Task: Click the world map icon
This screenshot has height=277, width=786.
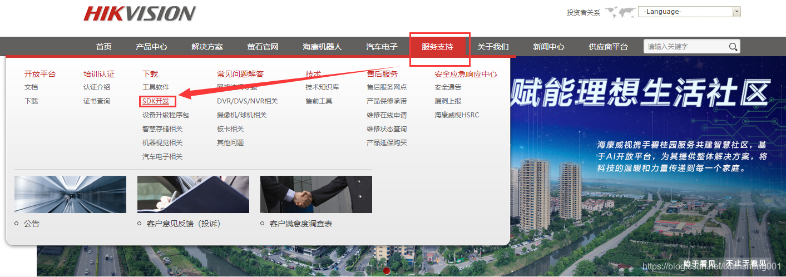Action: 620,12
